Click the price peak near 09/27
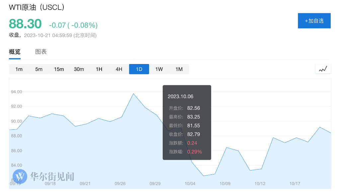This screenshot has width=340, height=194. [133, 94]
